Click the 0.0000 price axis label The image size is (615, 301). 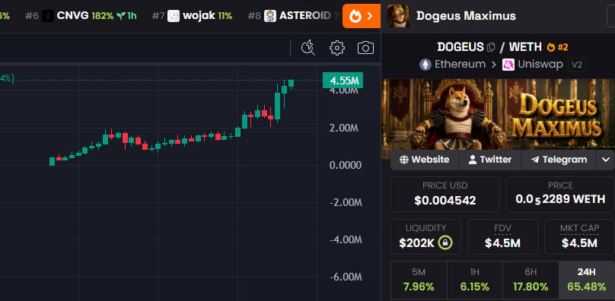[x=346, y=166]
